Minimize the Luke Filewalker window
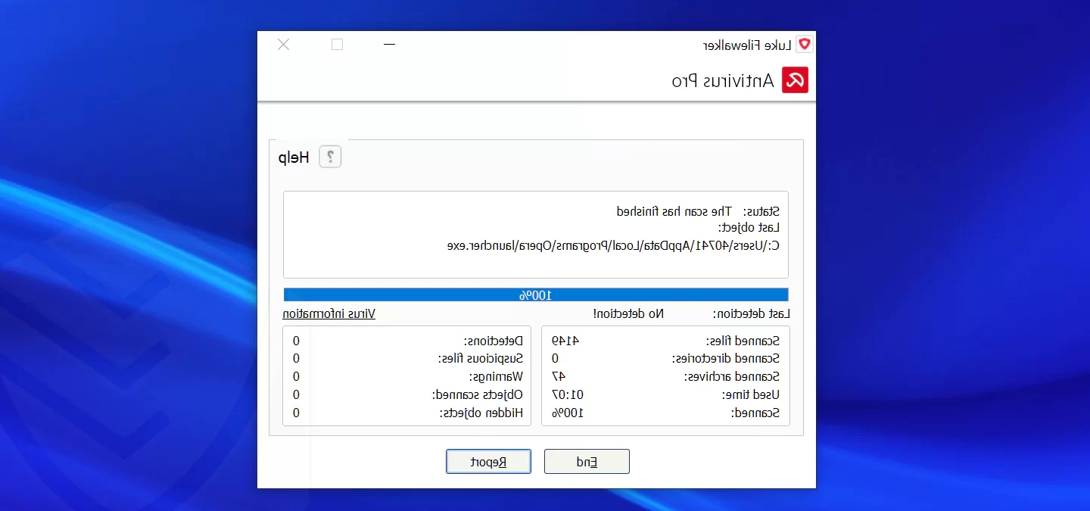The width and height of the screenshot is (1090, 511). coord(390,45)
